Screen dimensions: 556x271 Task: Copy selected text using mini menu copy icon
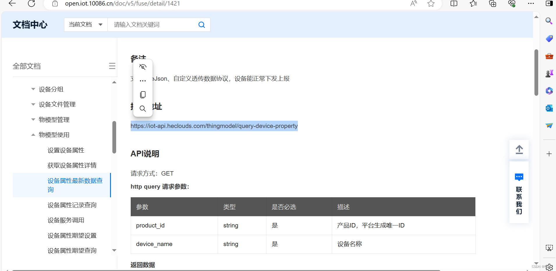143,94
